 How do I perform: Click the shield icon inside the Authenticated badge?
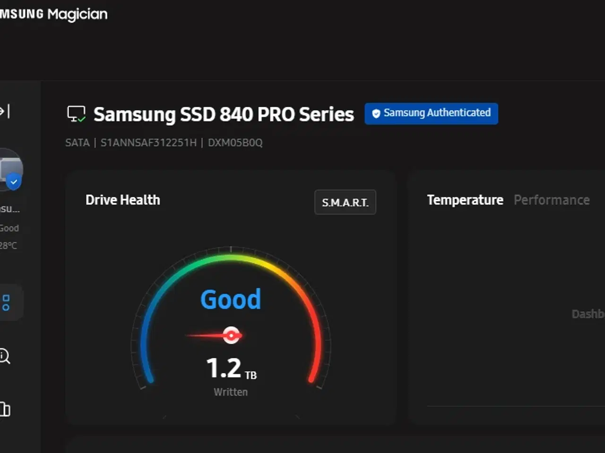tap(375, 113)
